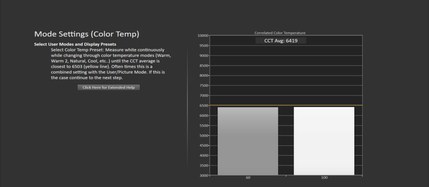Click the '5000' y-axis label
The width and height of the screenshot is (429, 187).
(x=204, y=136)
